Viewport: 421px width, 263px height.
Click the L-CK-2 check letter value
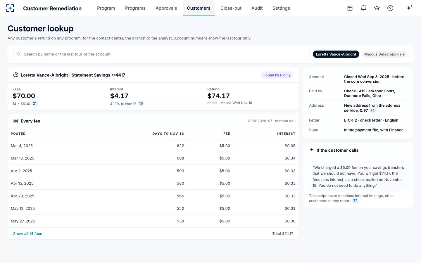tap(371, 120)
